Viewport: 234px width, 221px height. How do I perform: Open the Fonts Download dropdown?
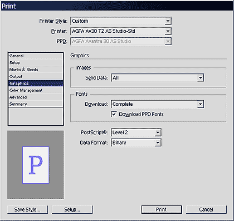157,104
